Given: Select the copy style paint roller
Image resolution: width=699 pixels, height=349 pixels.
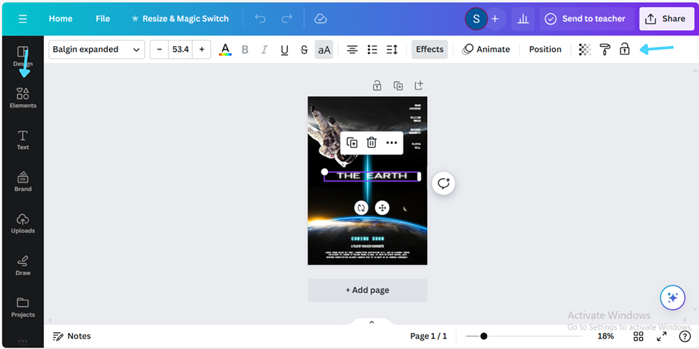Looking at the screenshot, I should (x=605, y=50).
